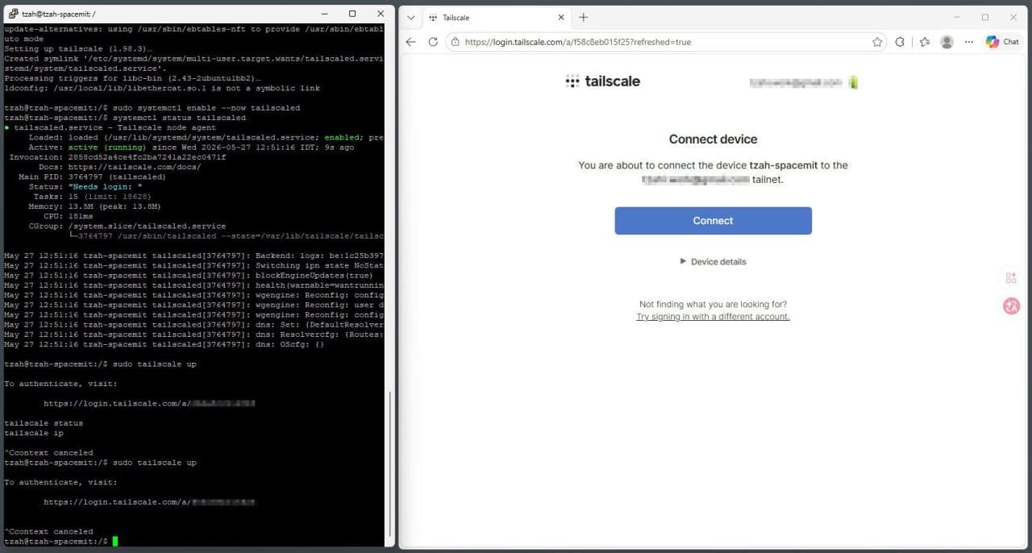Open the browser extensions icon
The width and height of the screenshot is (1032, 553).
(900, 42)
